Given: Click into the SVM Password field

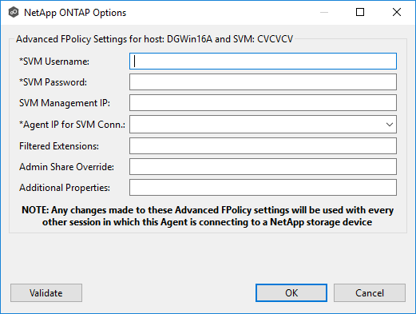Looking at the screenshot, I should 263,82.
